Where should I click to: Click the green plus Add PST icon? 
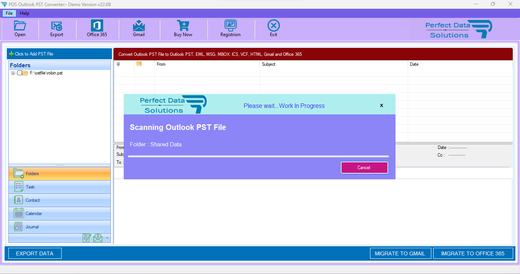click(x=11, y=54)
